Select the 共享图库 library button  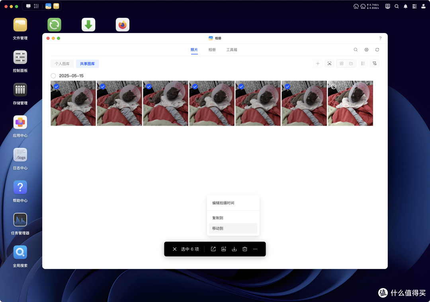tap(88, 64)
